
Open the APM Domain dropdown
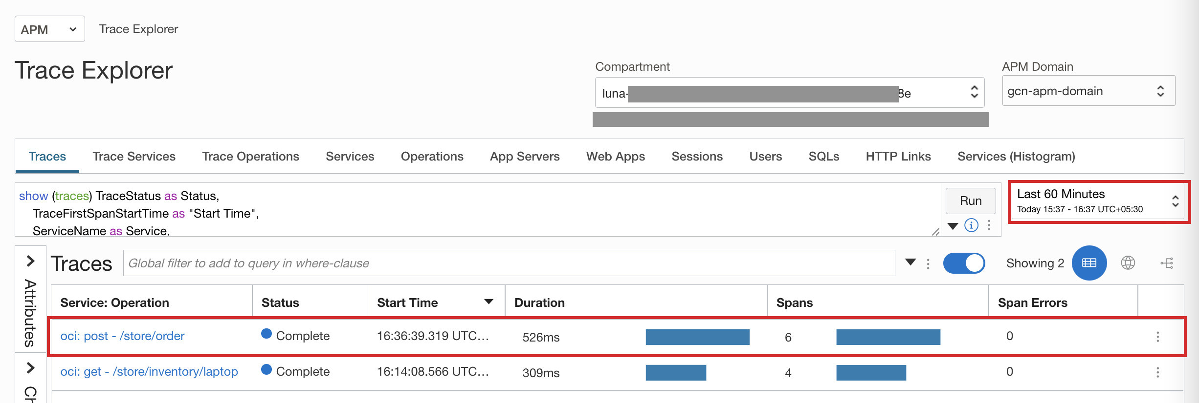[1088, 91]
